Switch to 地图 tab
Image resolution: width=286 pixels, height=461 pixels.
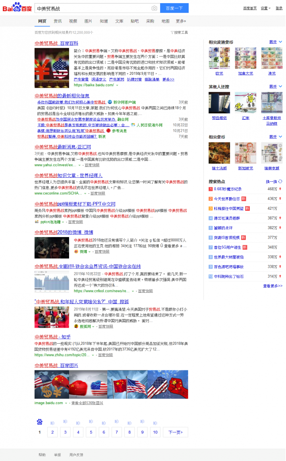[x=165, y=21]
